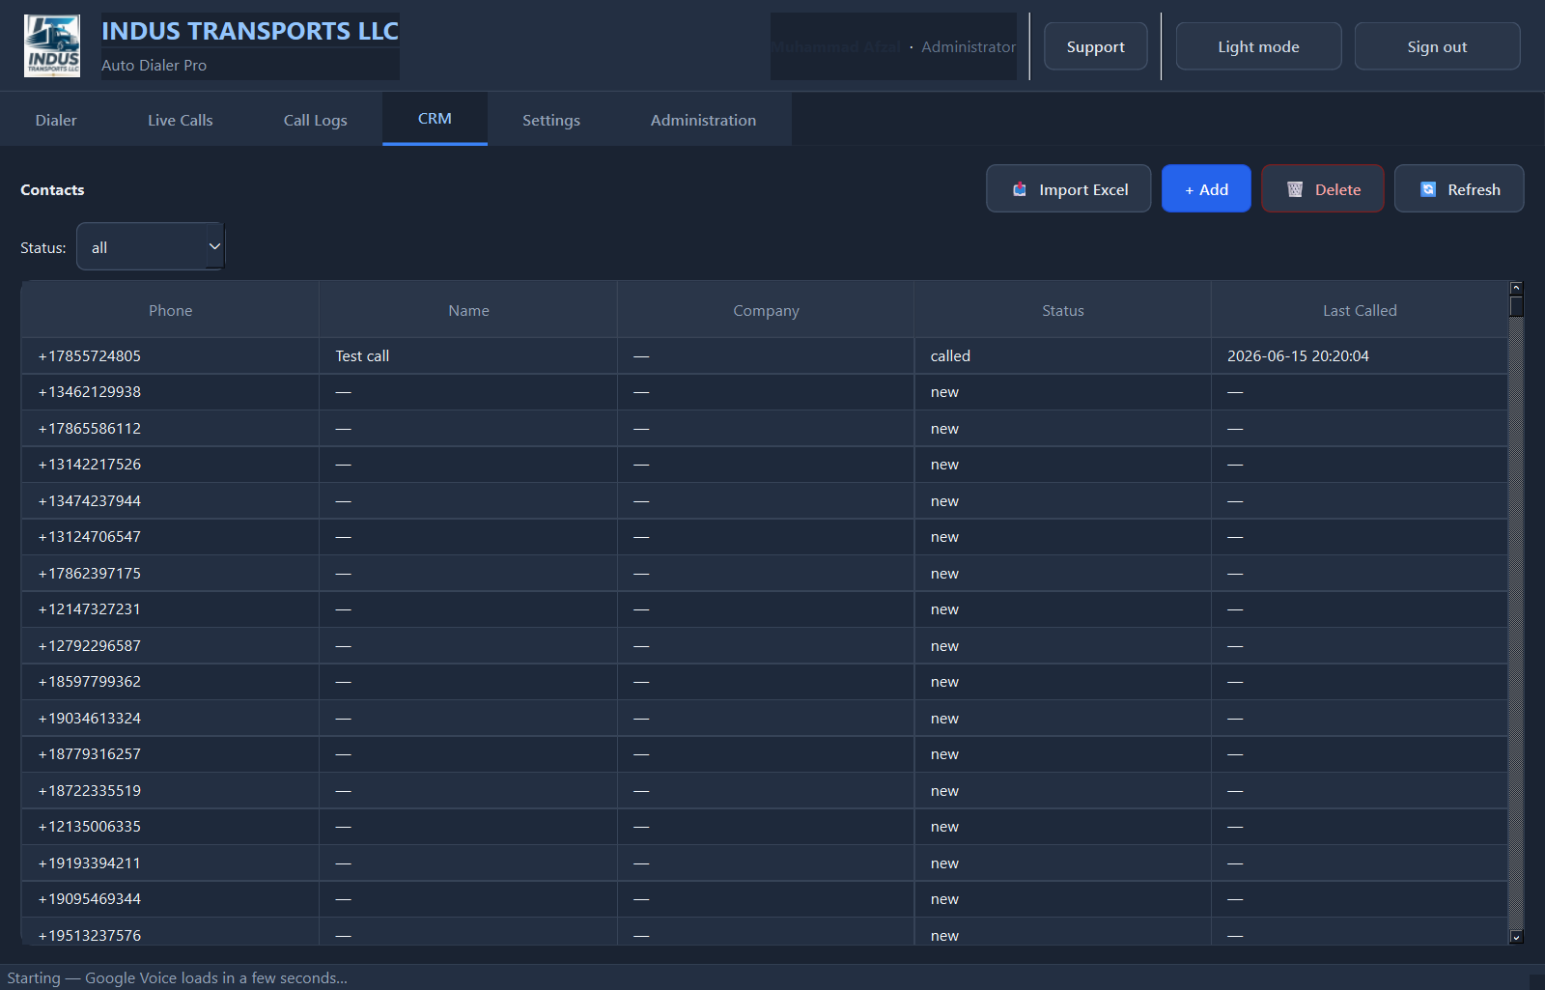Click the Support button
This screenshot has height=990, width=1545.
1095,46
